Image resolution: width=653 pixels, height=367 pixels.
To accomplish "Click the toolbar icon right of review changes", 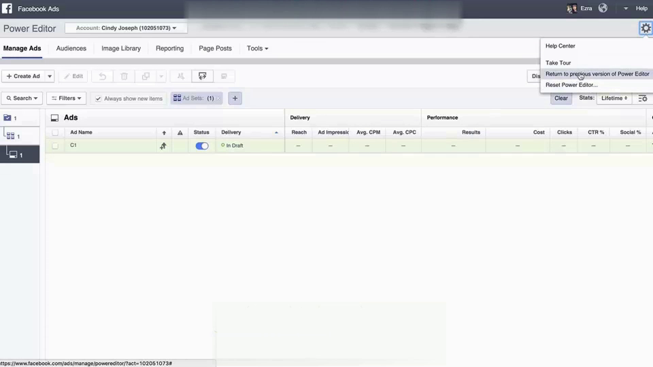I will pyautogui.click(x=224, y=76).
